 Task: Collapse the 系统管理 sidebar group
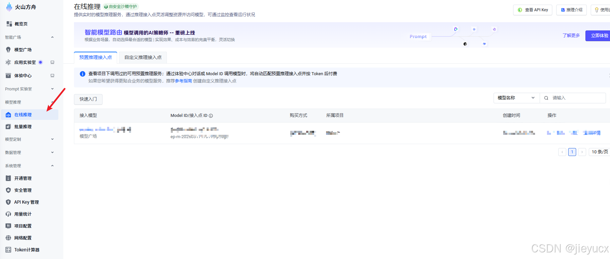pyautogui.click(x=52, y=166)
